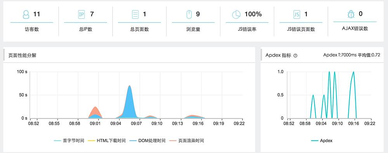Click the 浏览量 label
The height and width of the screenshot is (153, 388).
click(193, 30)
